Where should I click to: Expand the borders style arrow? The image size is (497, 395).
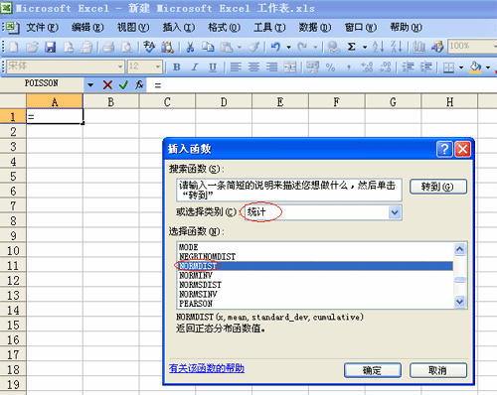click(461, 67)
